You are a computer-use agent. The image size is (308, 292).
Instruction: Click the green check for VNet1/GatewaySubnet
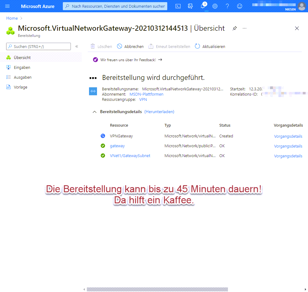point(103,156)
